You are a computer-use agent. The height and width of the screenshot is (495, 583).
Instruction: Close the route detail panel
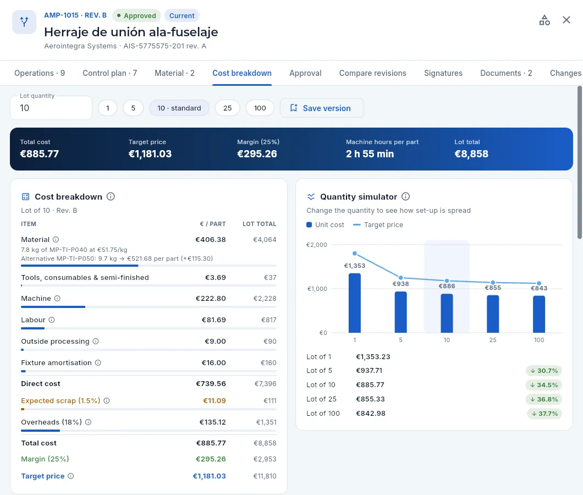click(x=566, y=20)
